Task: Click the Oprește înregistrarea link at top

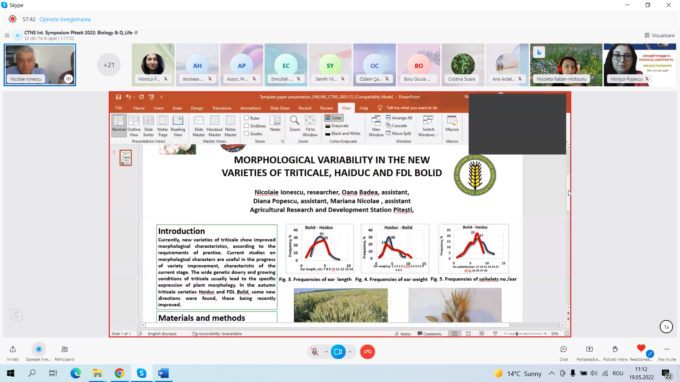Action: [65, 19]
